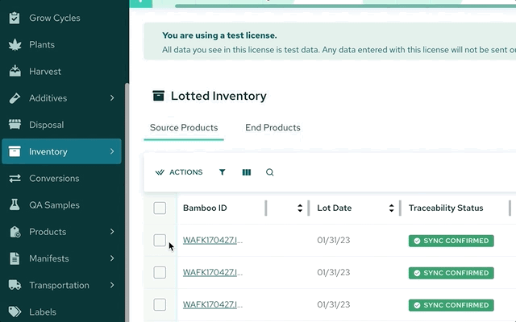Click the Conversions arrows icon
Image resolution: width=516 pixels, height=322 pixels.
coord(15,179)
